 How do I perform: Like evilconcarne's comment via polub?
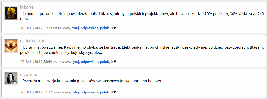click(x=104, y=62)
